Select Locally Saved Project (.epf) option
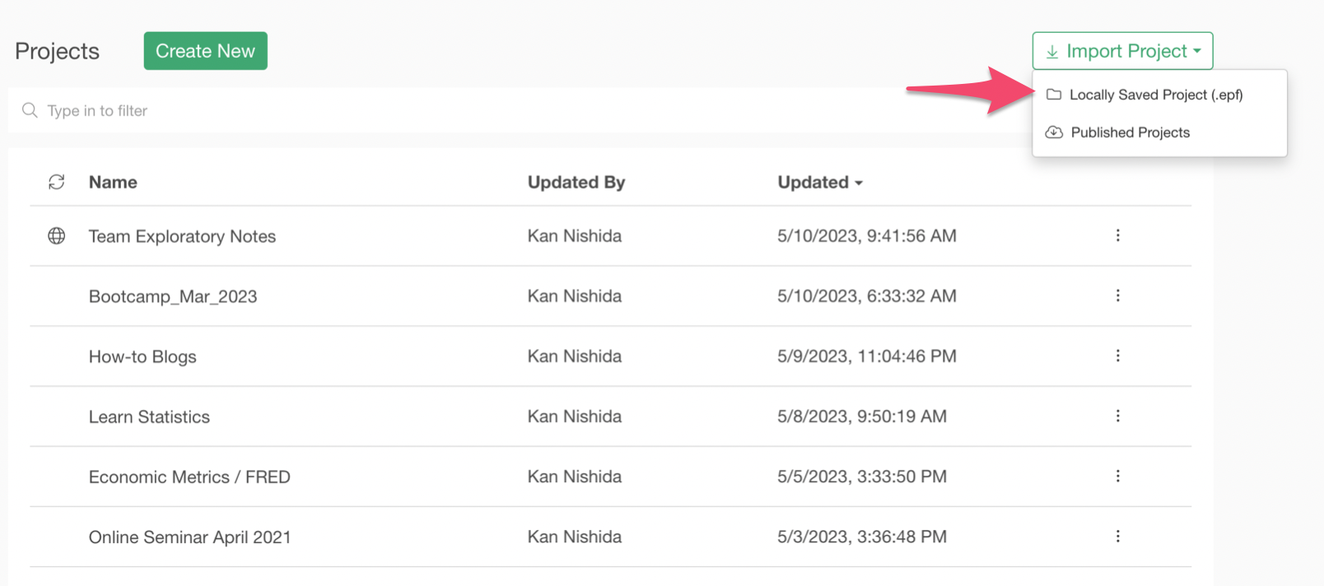This screenshot has width=1324, height=586. [x=1155, y=95]
